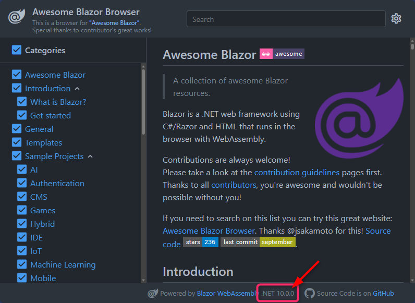Click the categories list scrollbar thumb

pyautogui.click(x=143, y=102)
